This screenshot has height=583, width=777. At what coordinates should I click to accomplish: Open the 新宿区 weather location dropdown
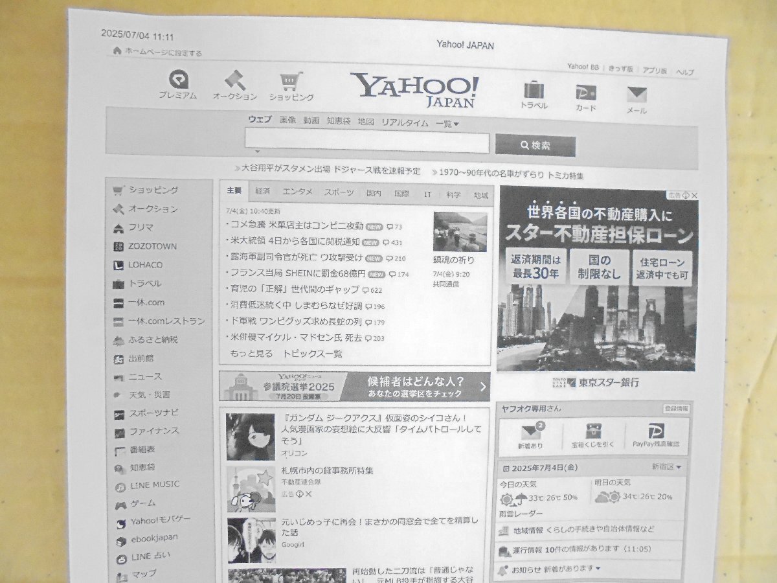click(x=666, y=466)
